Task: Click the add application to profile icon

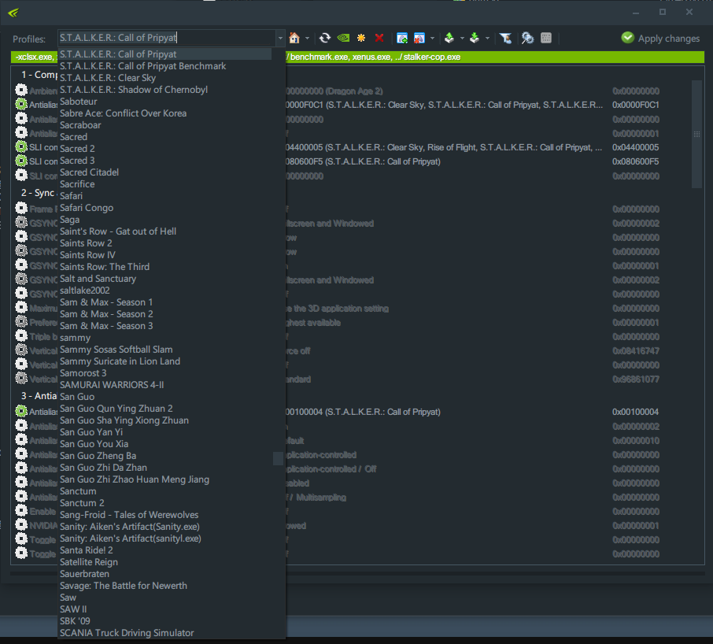Action: [402, 39]
